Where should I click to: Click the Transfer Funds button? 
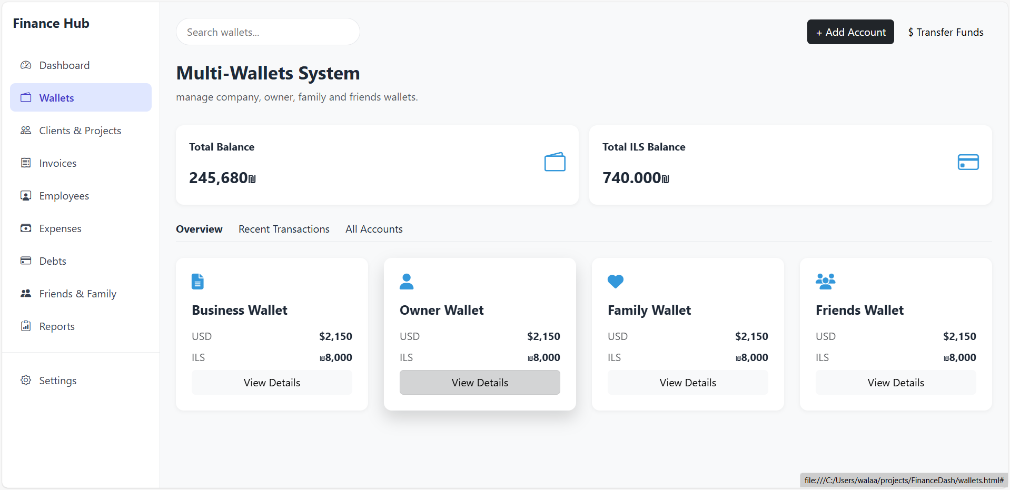[x=946, y=32]
